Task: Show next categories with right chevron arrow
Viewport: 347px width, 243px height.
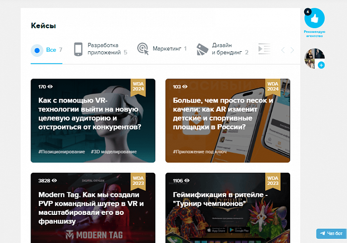Action: click(292, 50)
